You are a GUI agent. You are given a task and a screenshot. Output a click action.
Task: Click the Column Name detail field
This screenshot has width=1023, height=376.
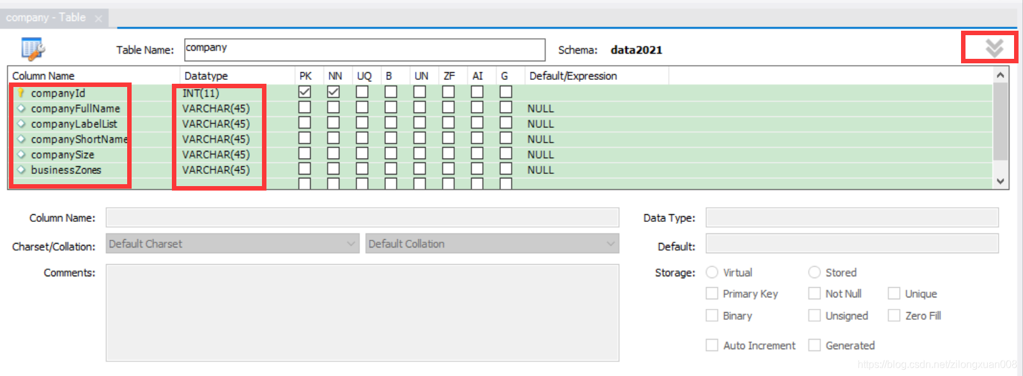[x=362, y=217]
